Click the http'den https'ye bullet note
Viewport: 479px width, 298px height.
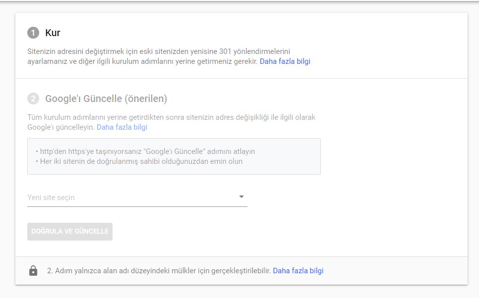pyautogui.click(x=145, y=151)
